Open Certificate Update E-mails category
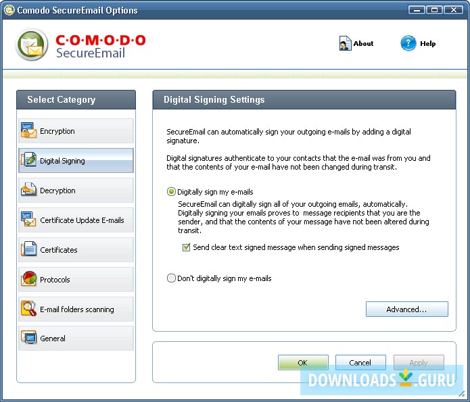The height and width of the screenshot is (402, 470). click(x=76, y=220)
